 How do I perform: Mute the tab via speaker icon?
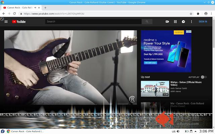(35, 8)
